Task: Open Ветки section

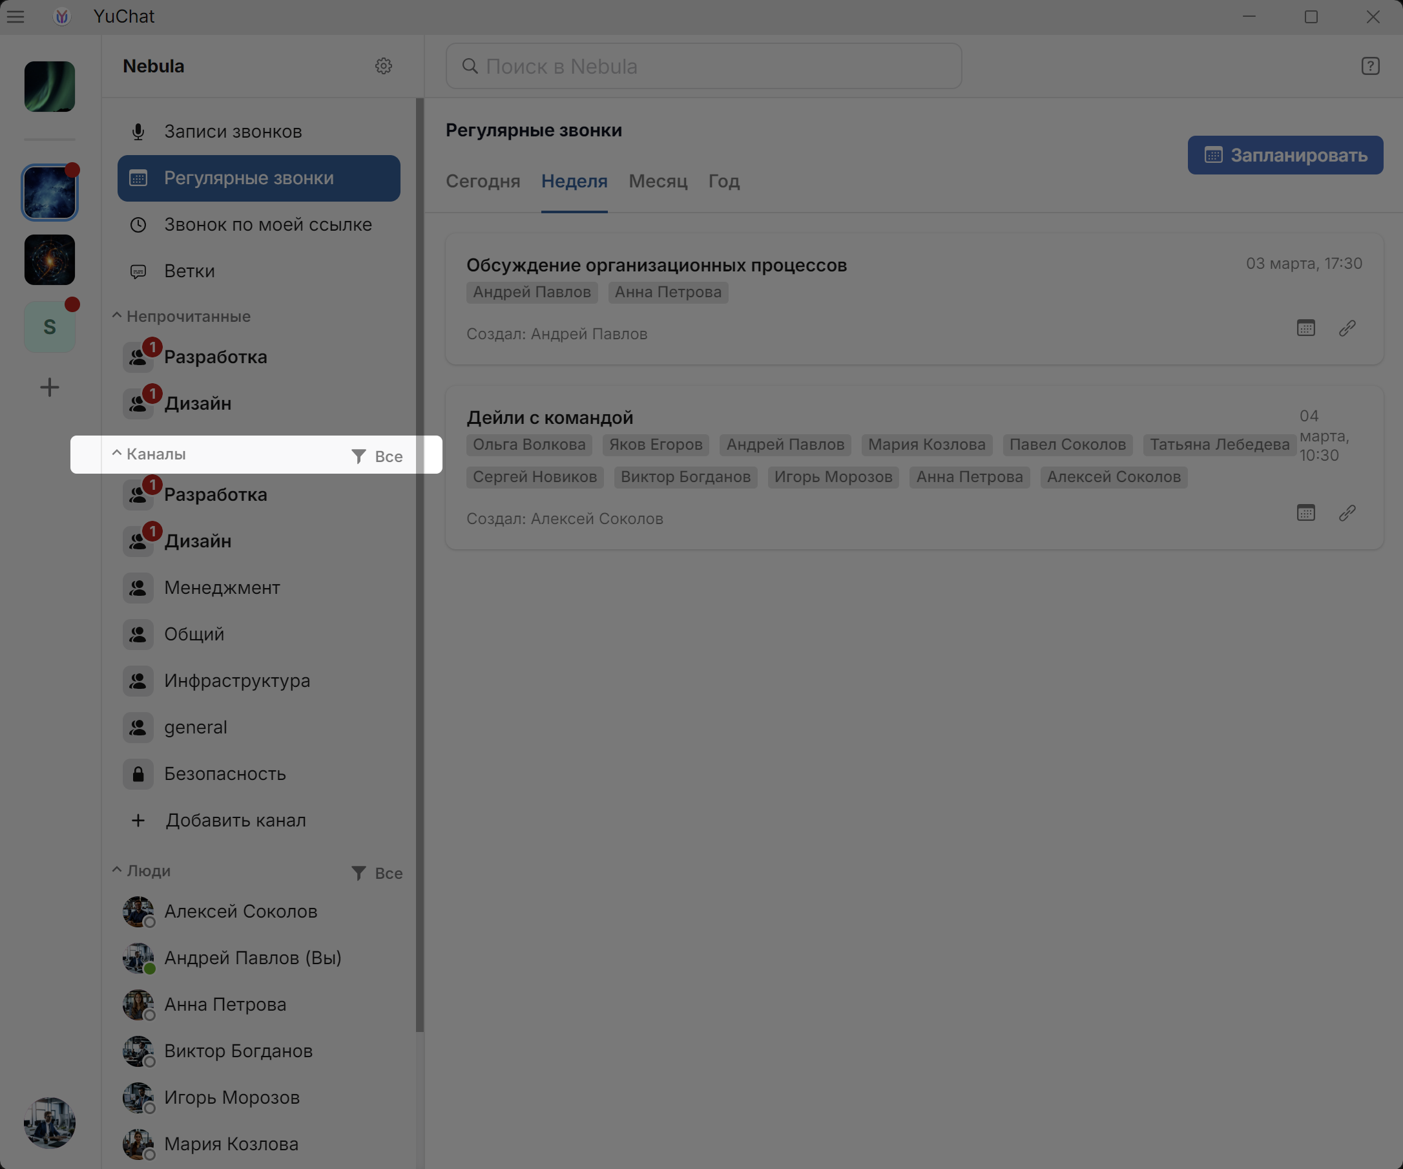Action: pos(259,271)
